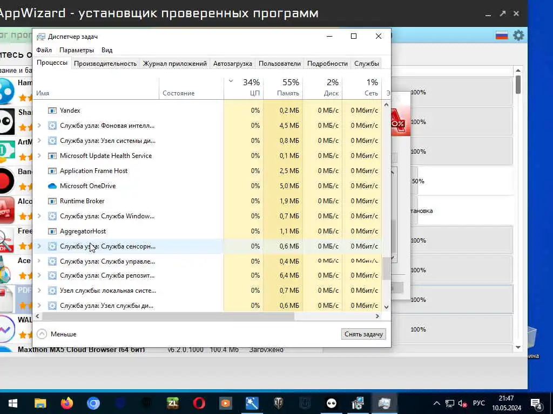
Task: Switch to the Автозагрузка tab
Action: [x=232, y=64]
